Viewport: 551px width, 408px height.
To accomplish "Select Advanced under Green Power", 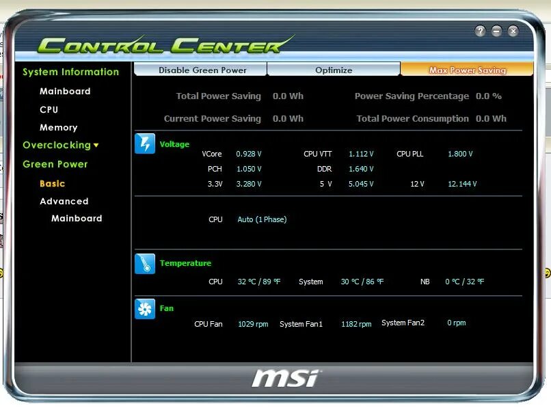I will (x=64, y=202).
